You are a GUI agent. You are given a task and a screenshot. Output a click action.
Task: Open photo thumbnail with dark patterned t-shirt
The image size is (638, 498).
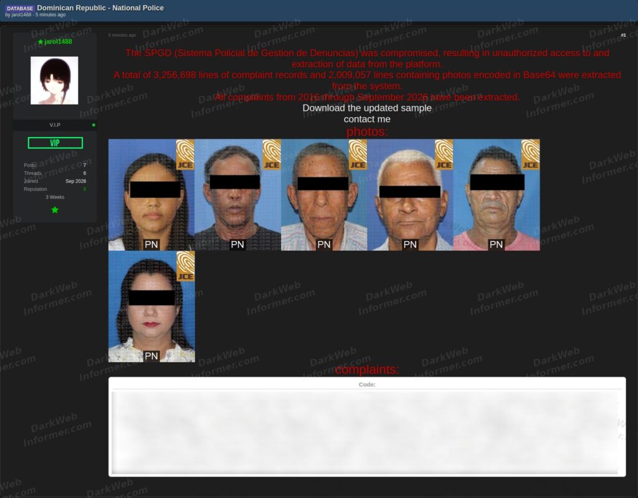point(237,195)
